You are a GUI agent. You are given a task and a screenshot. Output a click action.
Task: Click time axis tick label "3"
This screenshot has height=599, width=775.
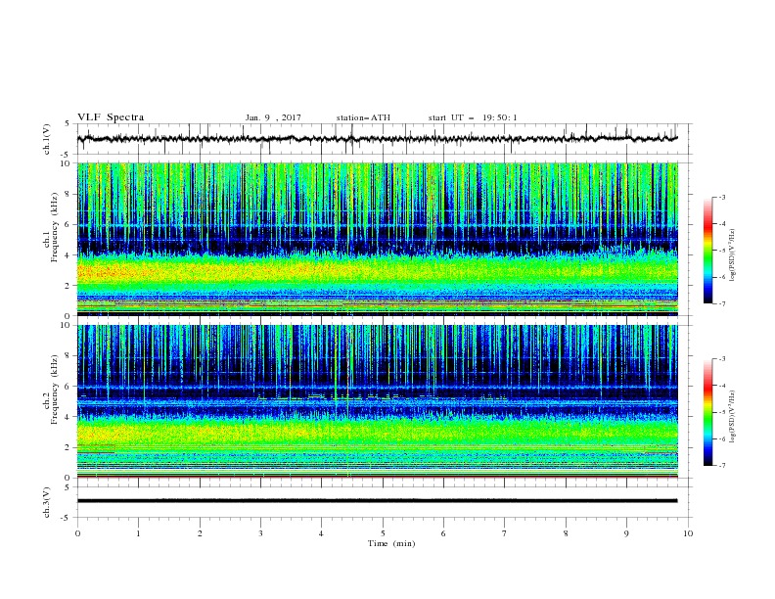pyautogui.click(x=260, y=533)
